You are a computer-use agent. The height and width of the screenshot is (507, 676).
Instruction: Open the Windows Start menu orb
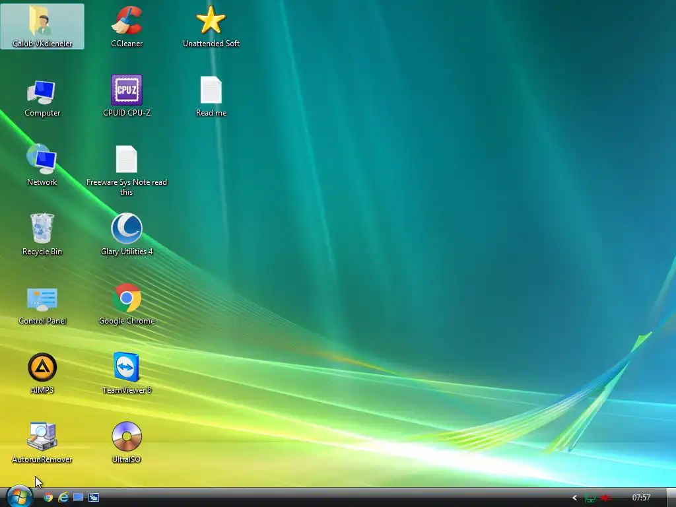[19, 496]
